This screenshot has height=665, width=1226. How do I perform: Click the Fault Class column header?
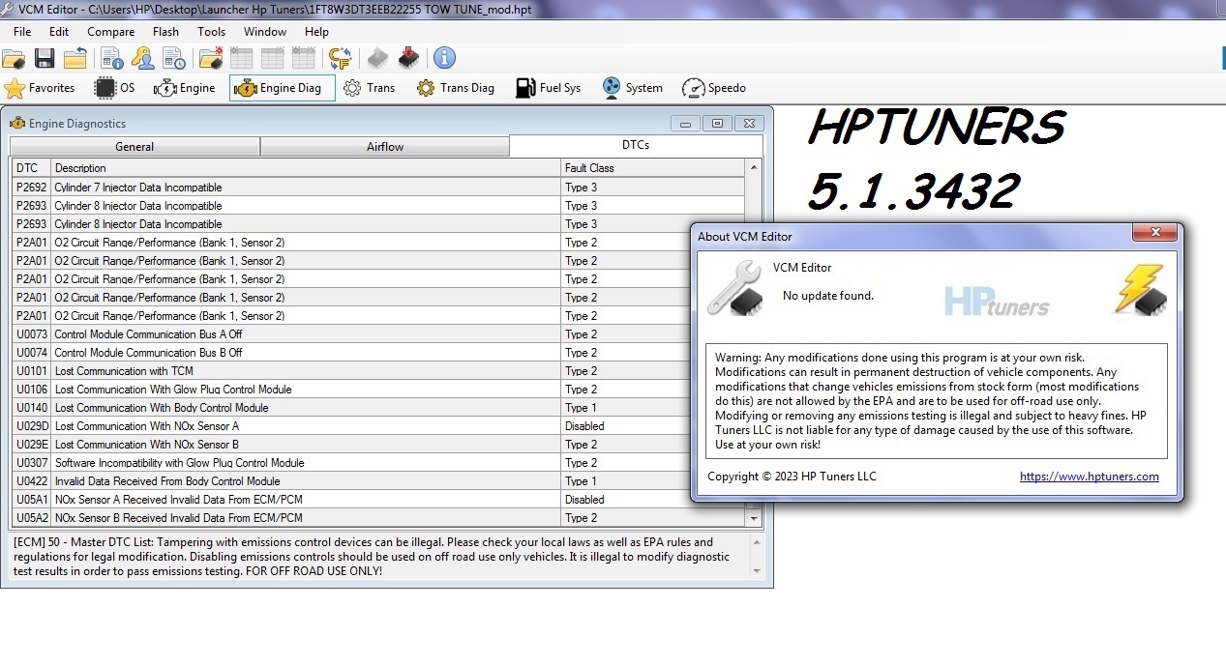(x=653, y=168)
